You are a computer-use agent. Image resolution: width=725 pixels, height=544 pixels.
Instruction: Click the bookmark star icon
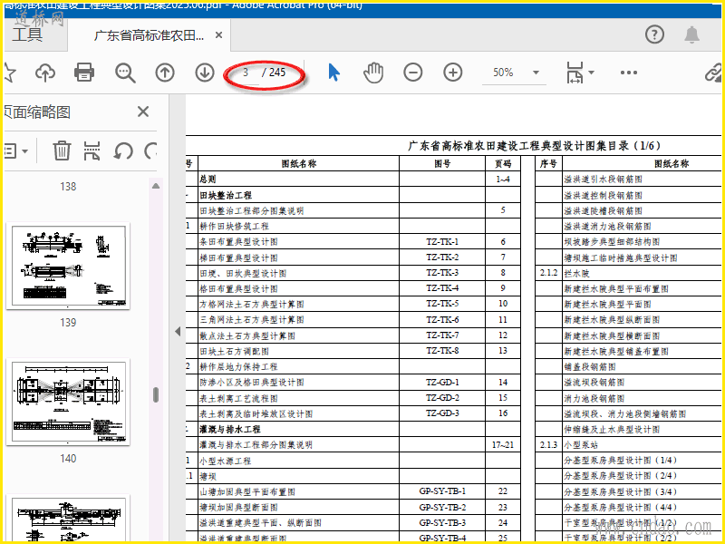pyautogui.click(x=9, y=73)
